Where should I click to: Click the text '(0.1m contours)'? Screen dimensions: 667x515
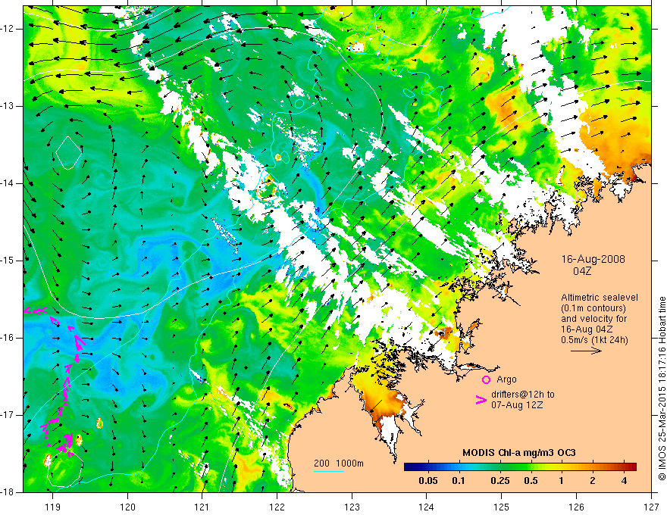(x=593, y=308)
